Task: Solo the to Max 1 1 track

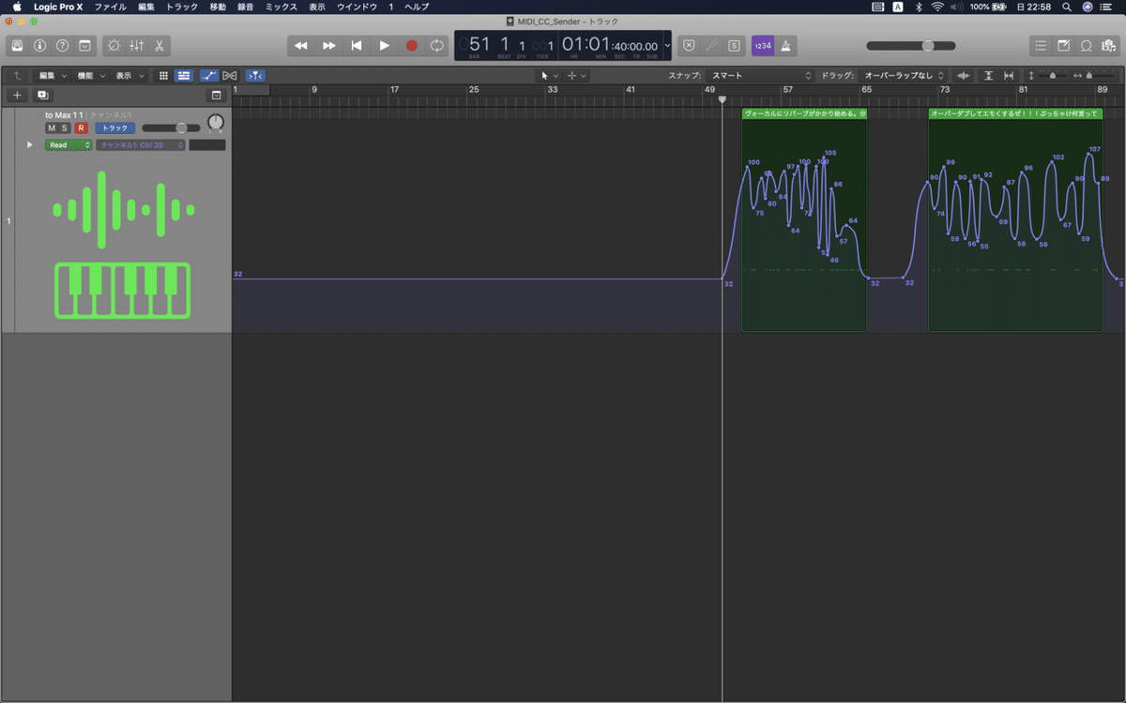Action: (65, 127)
